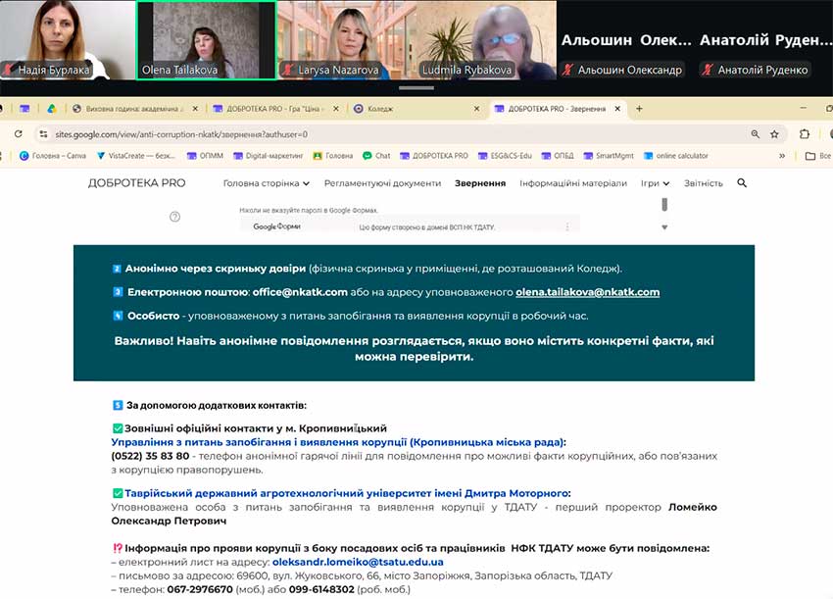Image resolution: width=833 pixels, height=599 pixels.
Task: Open the ESG&CS-Edu bookmark
Action: tap(506, 156)
